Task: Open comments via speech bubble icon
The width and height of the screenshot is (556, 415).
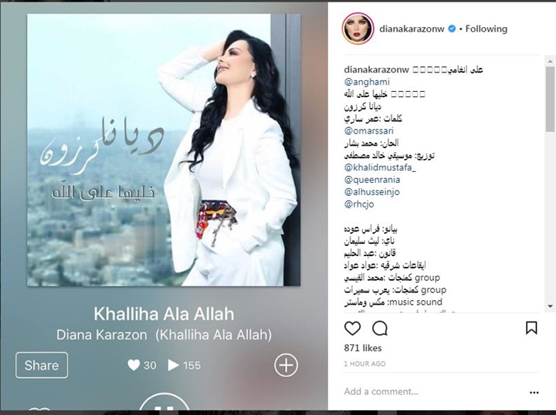Action: coord(380,329)
